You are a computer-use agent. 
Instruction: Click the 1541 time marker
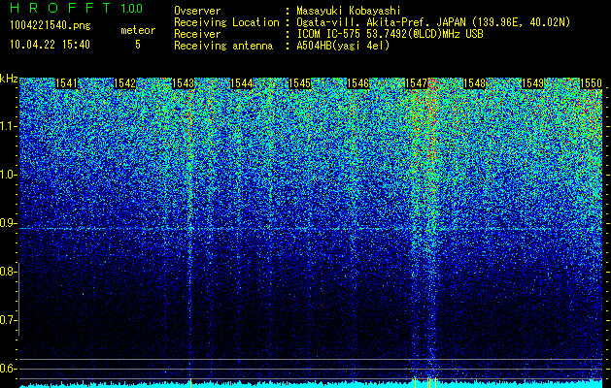pos(66,83)
